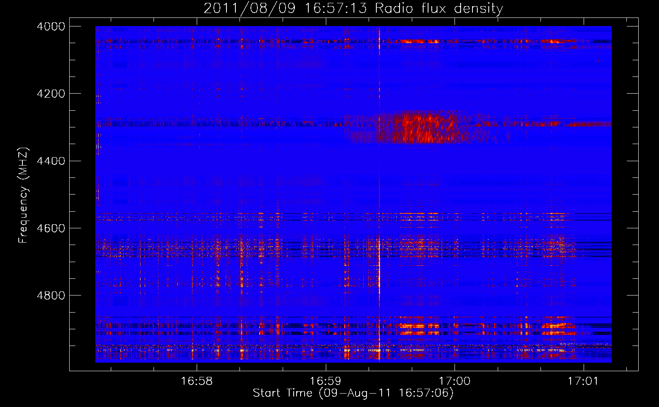Click the 4800 frequency tick label

pyautogui.click(x=51, y=295)
